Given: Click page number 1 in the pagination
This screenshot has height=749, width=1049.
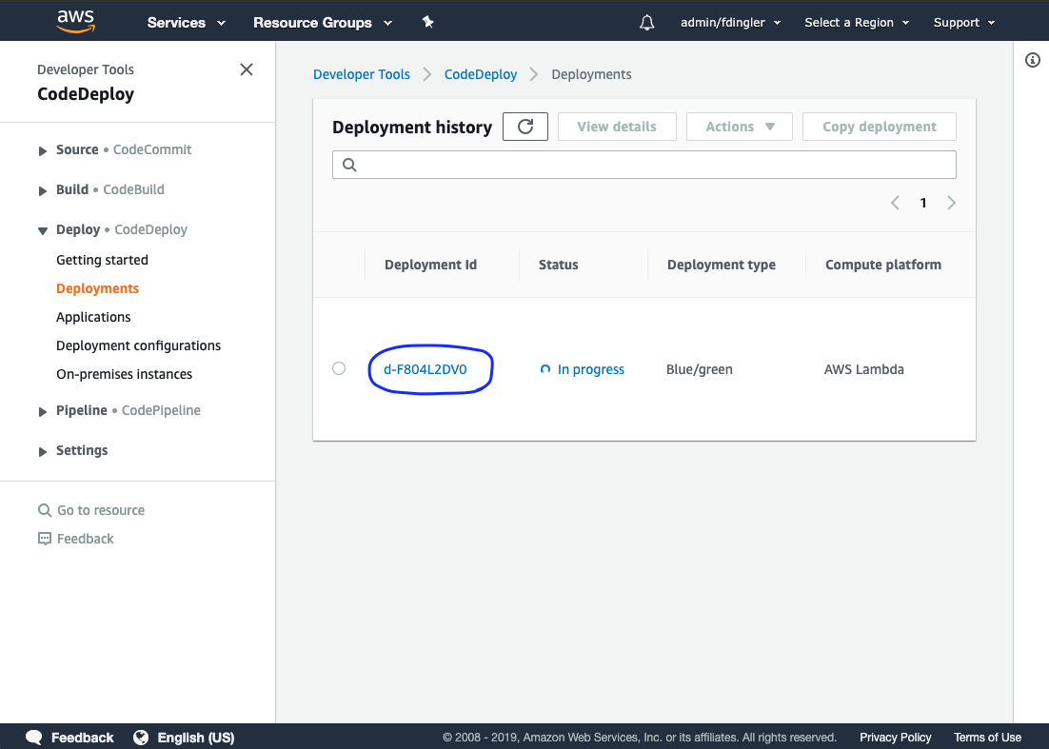Looking at the screenshot, I should (923, 203).
